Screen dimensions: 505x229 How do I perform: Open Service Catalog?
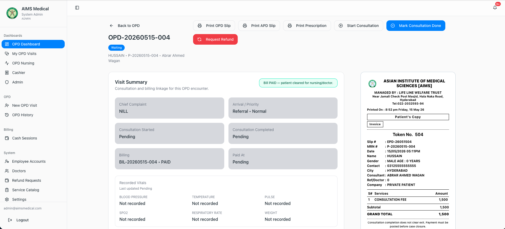(x=33, y=190)
